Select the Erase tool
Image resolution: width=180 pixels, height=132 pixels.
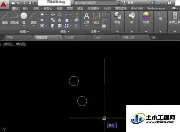[77, 14]
